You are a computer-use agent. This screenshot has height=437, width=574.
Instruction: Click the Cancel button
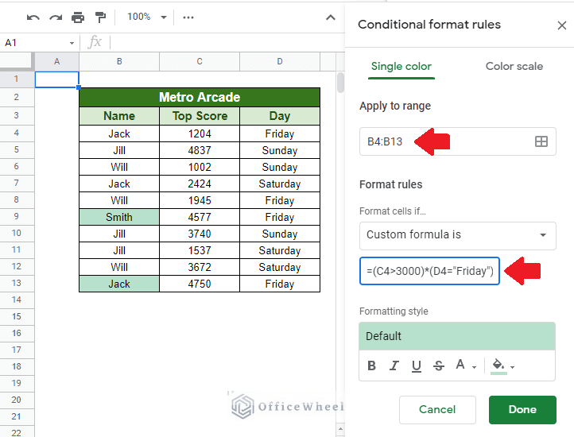(437, 409)
